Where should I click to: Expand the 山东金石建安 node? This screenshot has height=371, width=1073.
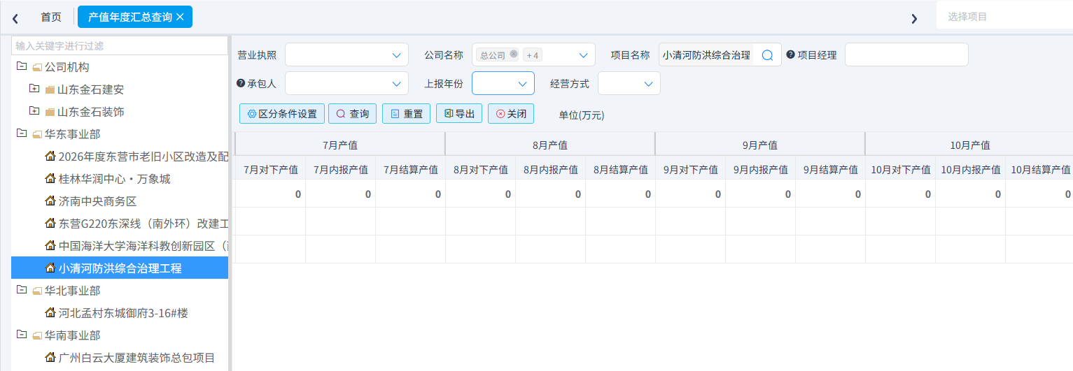coord(34,89)
